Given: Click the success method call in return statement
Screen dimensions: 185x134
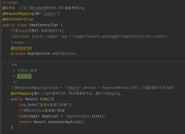Looking at the screenshot, I should click(x=55, y=122).
